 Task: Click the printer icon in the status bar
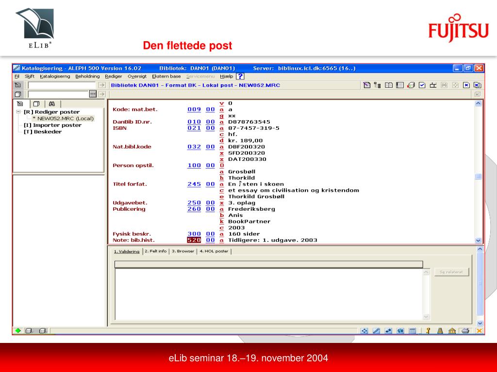coord(465,331)
